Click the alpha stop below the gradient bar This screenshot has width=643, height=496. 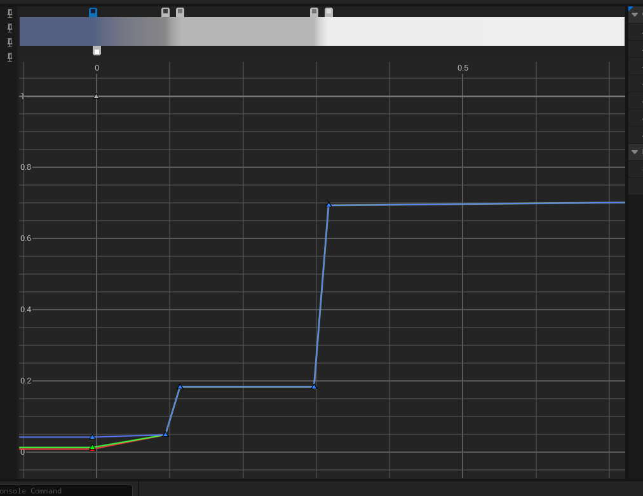tap(97, 50)
